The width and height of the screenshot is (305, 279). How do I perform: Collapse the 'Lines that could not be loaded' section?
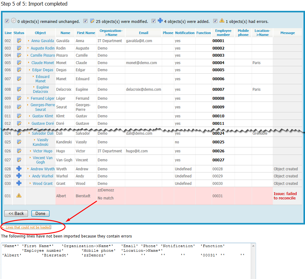pos(28,227)
